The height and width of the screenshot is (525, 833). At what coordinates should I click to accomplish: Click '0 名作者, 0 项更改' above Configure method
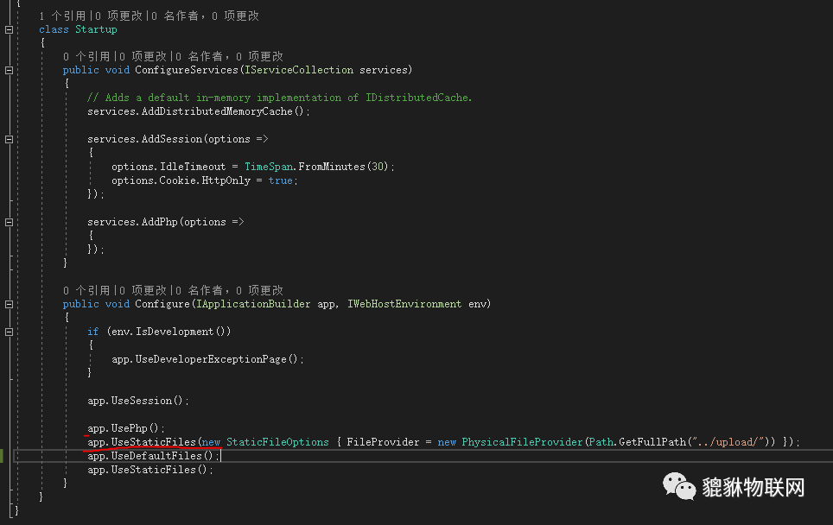coord(229,290)
